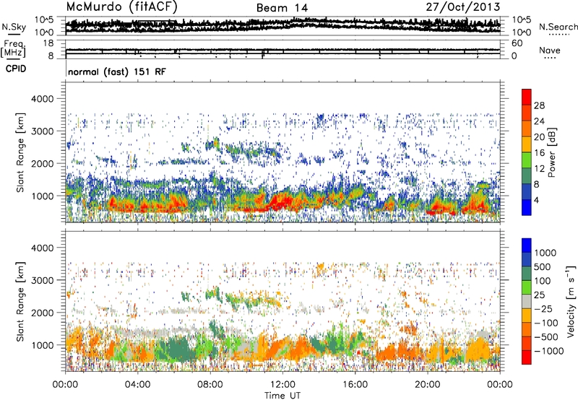Click the 10^5 label next to N.Search
The image size is (578, 400).
point(522,20)
